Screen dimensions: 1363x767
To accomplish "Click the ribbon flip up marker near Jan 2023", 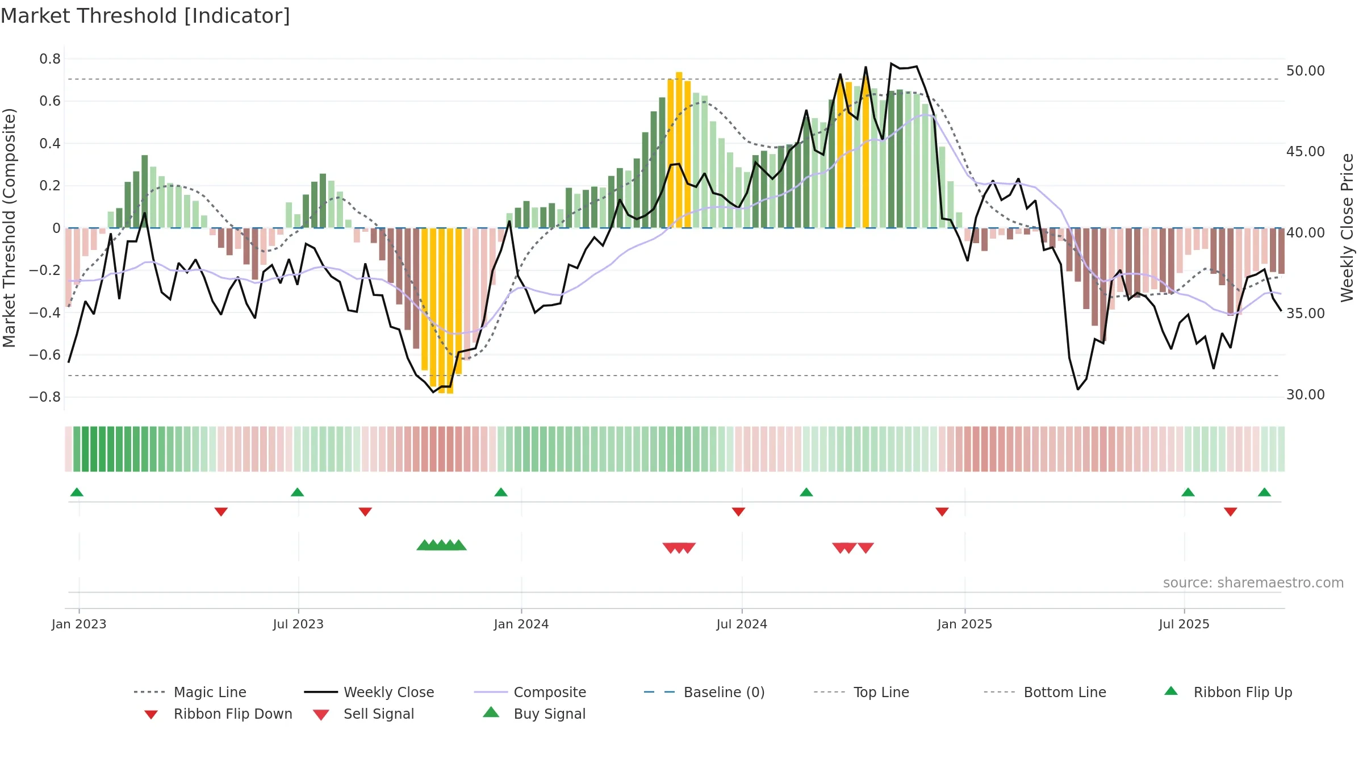I will [77, 492].
